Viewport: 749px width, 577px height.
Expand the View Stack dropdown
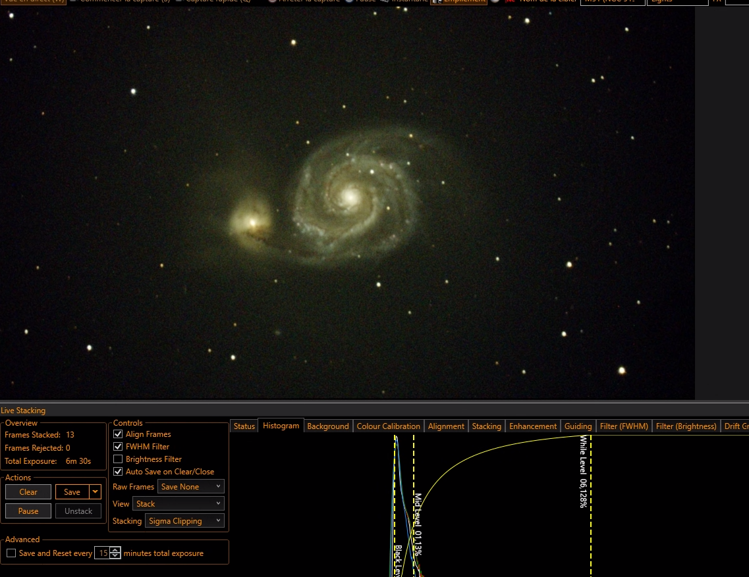(x=178, y=503)
